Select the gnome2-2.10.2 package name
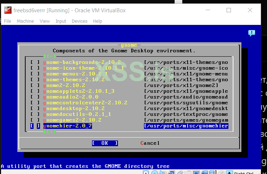Image resolution: width=267 pixels, height=174 pixels. click(x=64, y=86)
